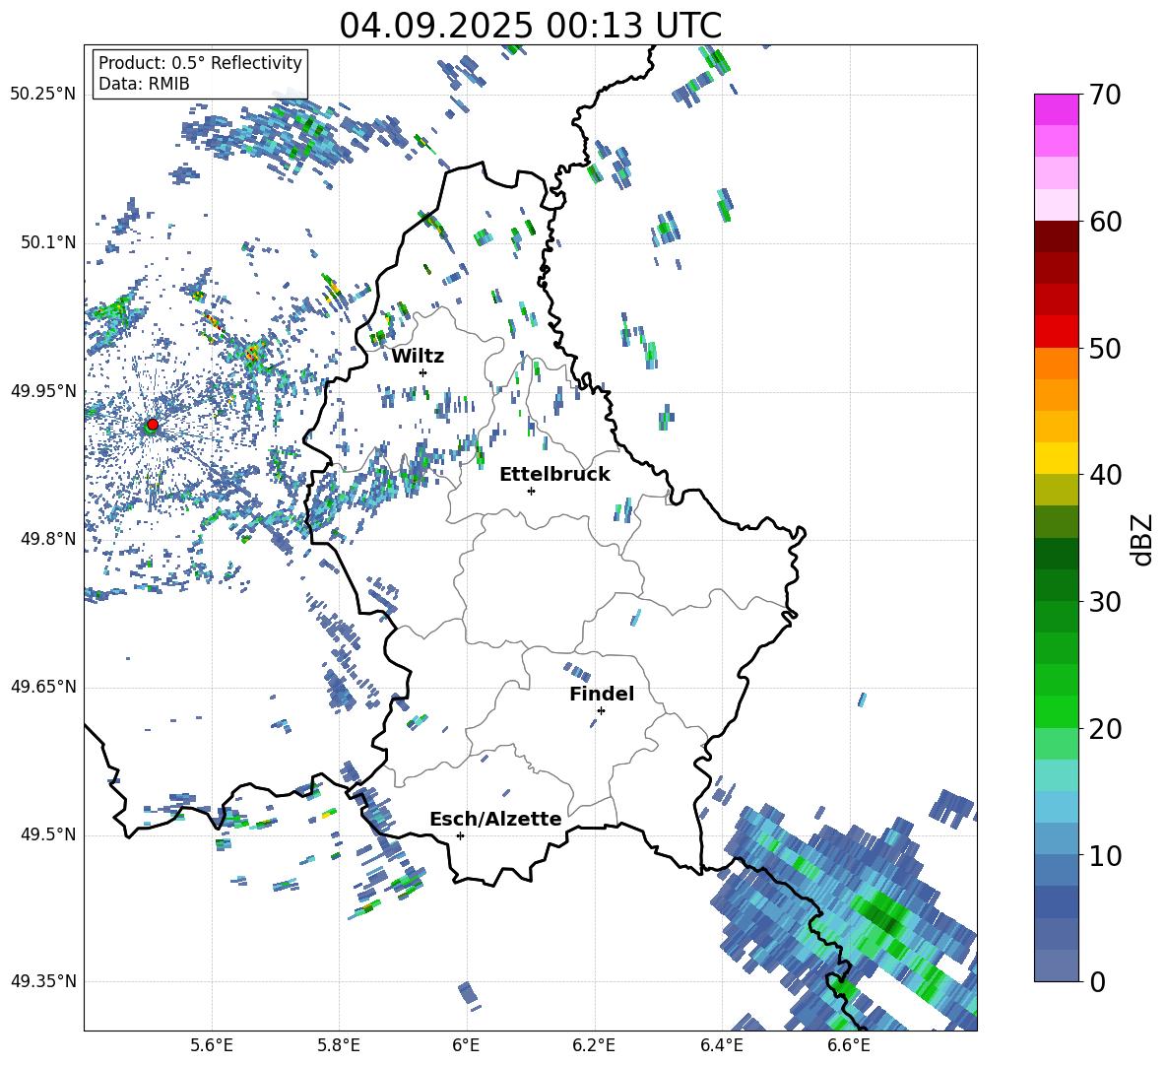The height and width of the screenshot is (1065, 1166).
Task: Click the 49.8°N latitude label
Action: click(x=47, y=539)
